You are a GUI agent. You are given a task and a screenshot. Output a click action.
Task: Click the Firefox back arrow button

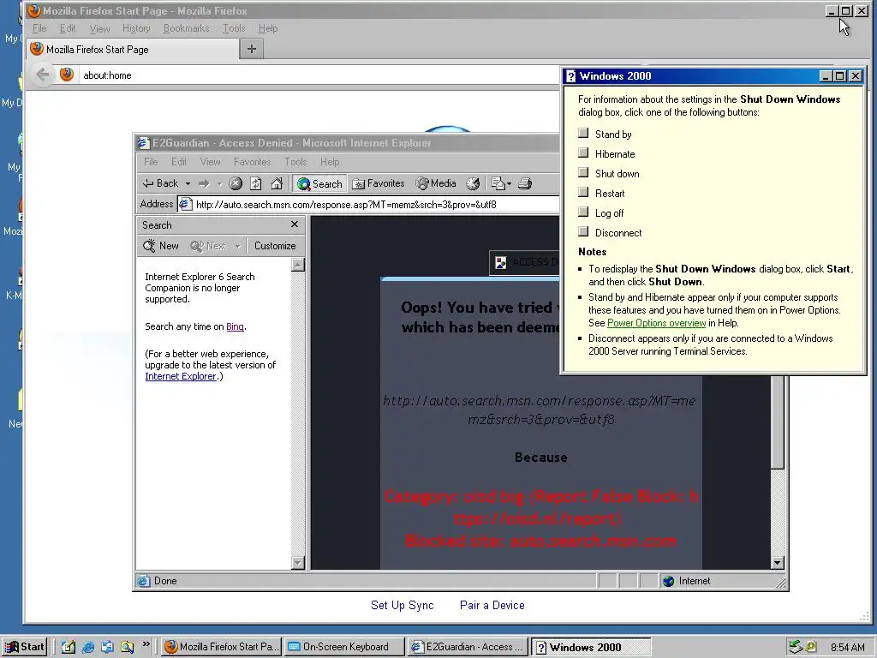click(42, 75)
